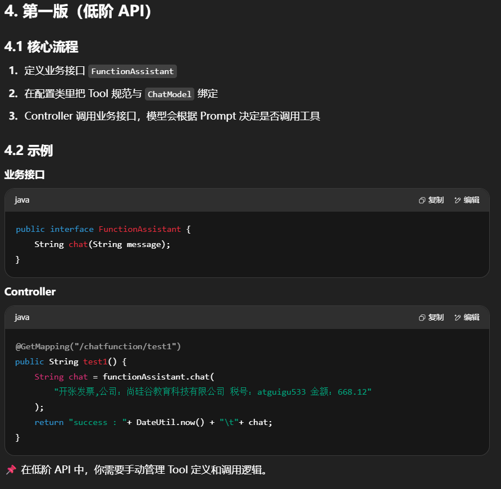
Task: Click the 4.1 核心流程 heading
Action: click(x=41, y=47)
